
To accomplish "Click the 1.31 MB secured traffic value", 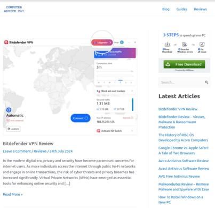I will (x=103, y=103).
